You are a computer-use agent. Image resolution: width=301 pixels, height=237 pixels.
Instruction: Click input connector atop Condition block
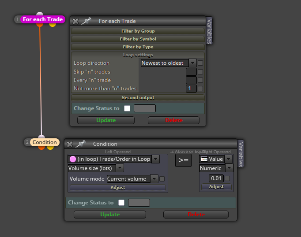coord(41,137)
